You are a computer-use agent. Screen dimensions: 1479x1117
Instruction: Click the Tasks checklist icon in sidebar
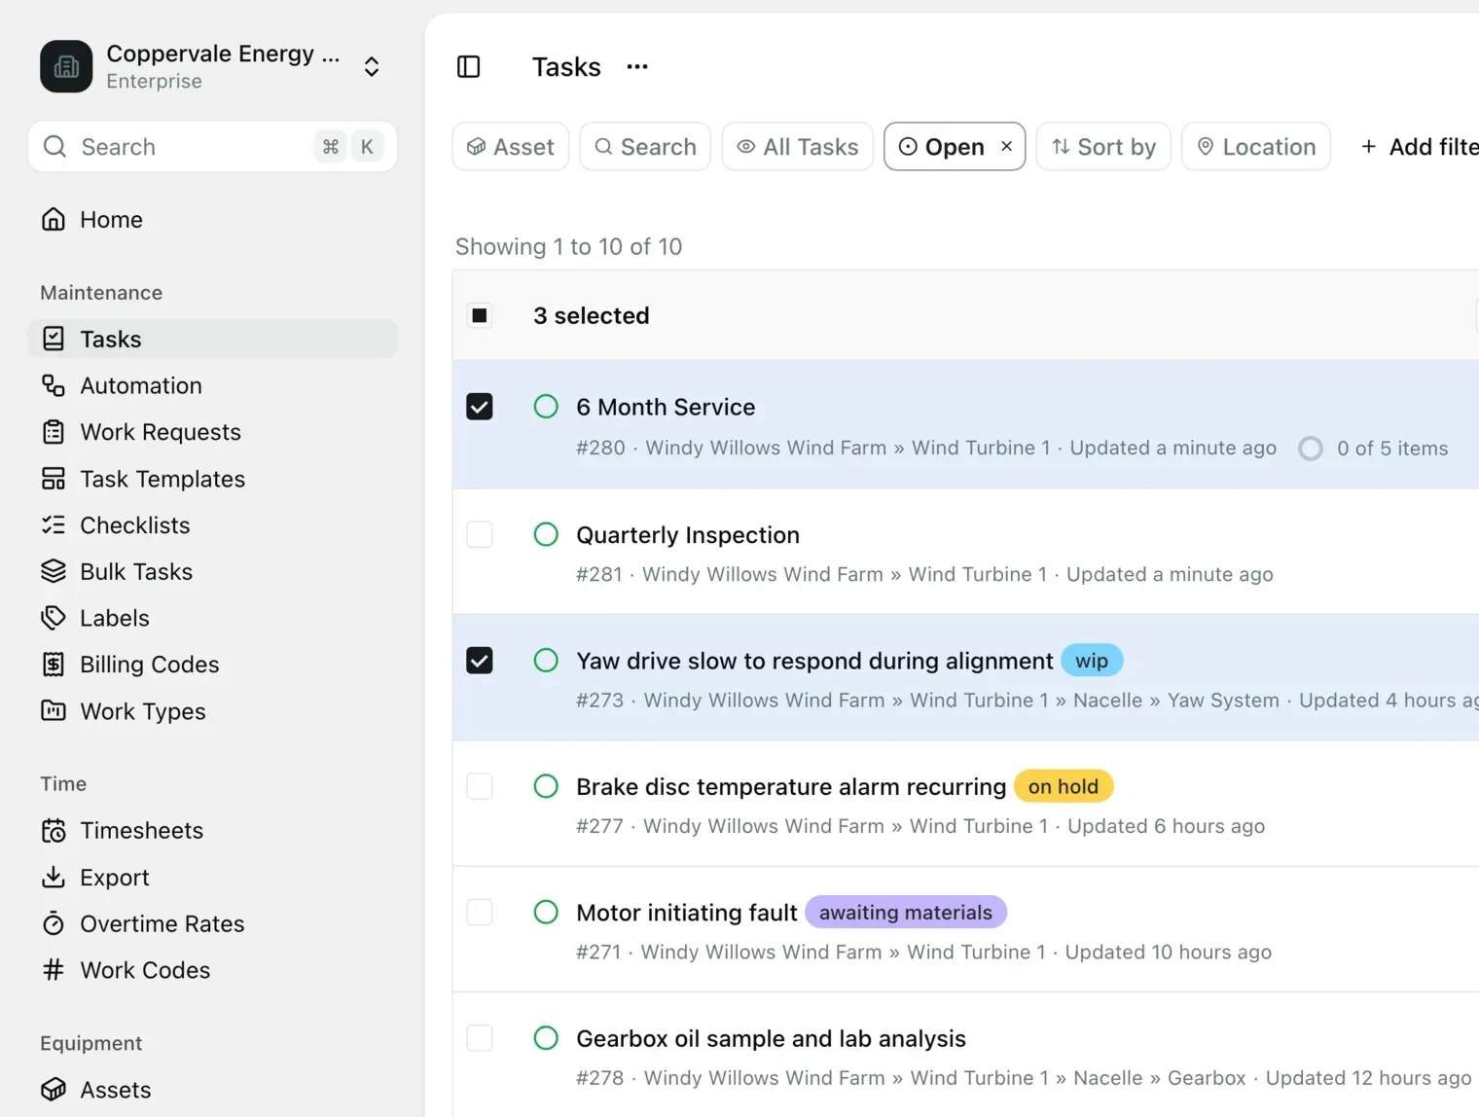click(x=54, y=339)
